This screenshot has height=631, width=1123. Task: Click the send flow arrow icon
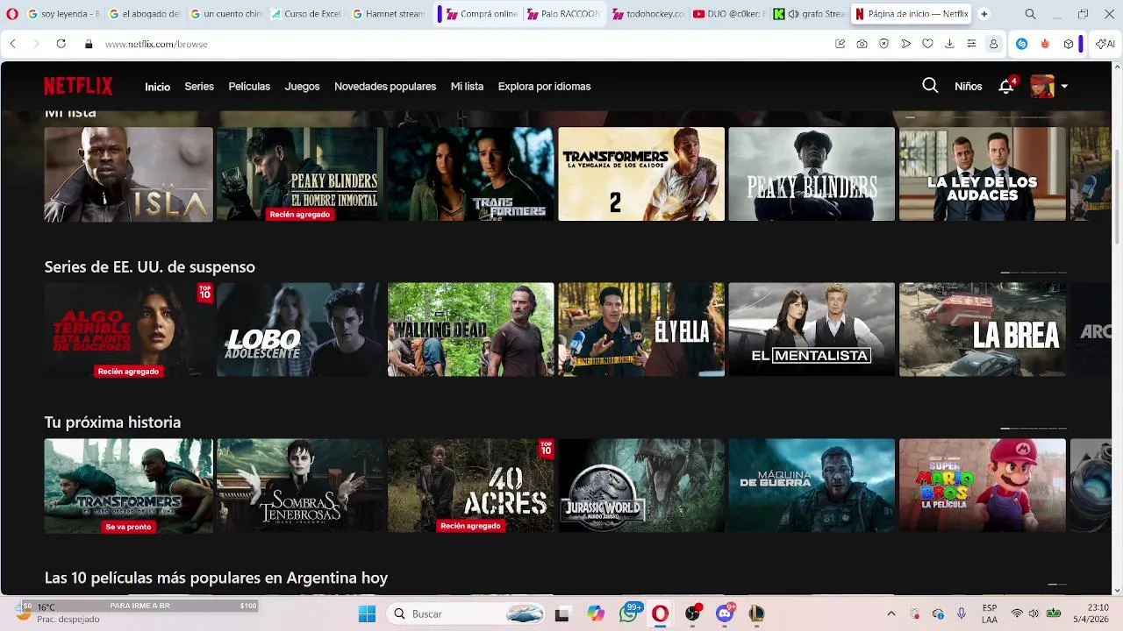[x=905, y=44]
